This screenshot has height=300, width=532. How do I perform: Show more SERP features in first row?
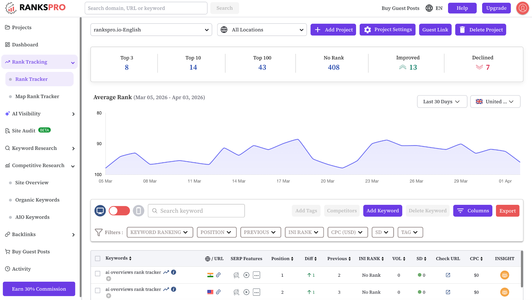(256, 275)
